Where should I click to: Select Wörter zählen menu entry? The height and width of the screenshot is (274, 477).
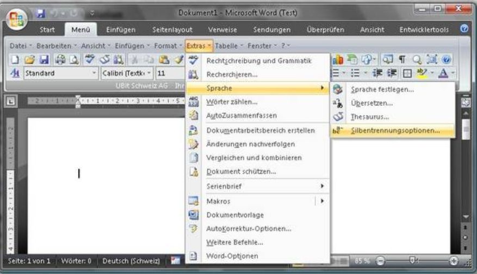pos(258,102)
